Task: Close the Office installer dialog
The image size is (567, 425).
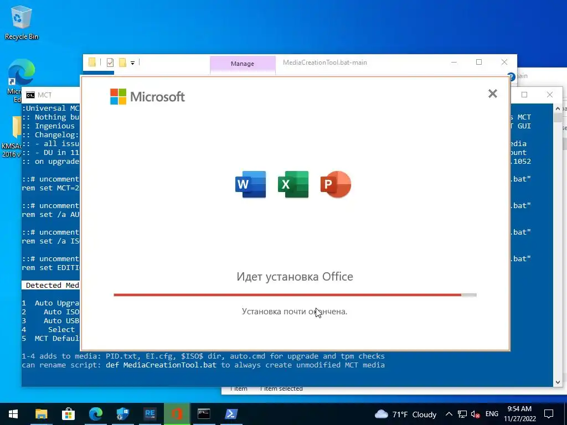Action: click(492, 94)
